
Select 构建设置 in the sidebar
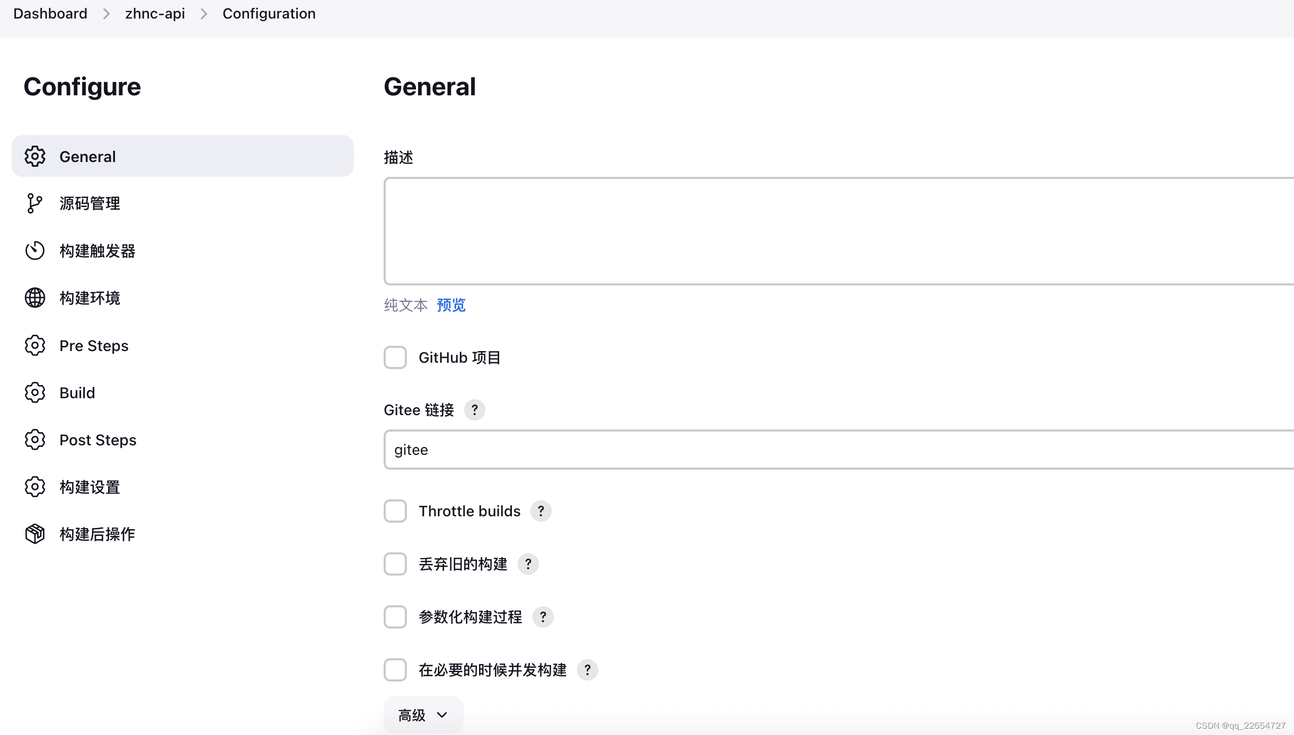90,487
